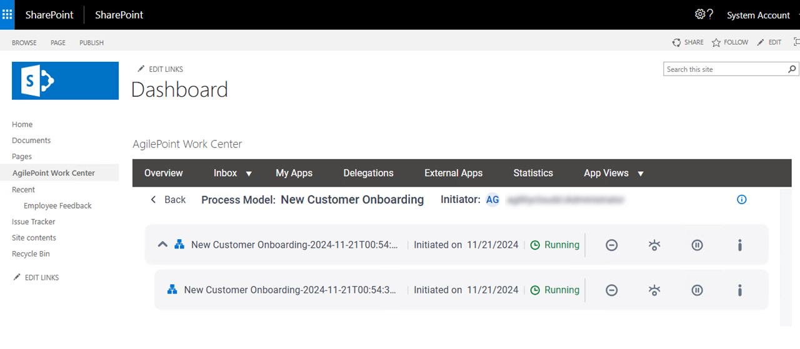Click Initiated on date in first row
This screenshot has height=349, width=800.
466,245
